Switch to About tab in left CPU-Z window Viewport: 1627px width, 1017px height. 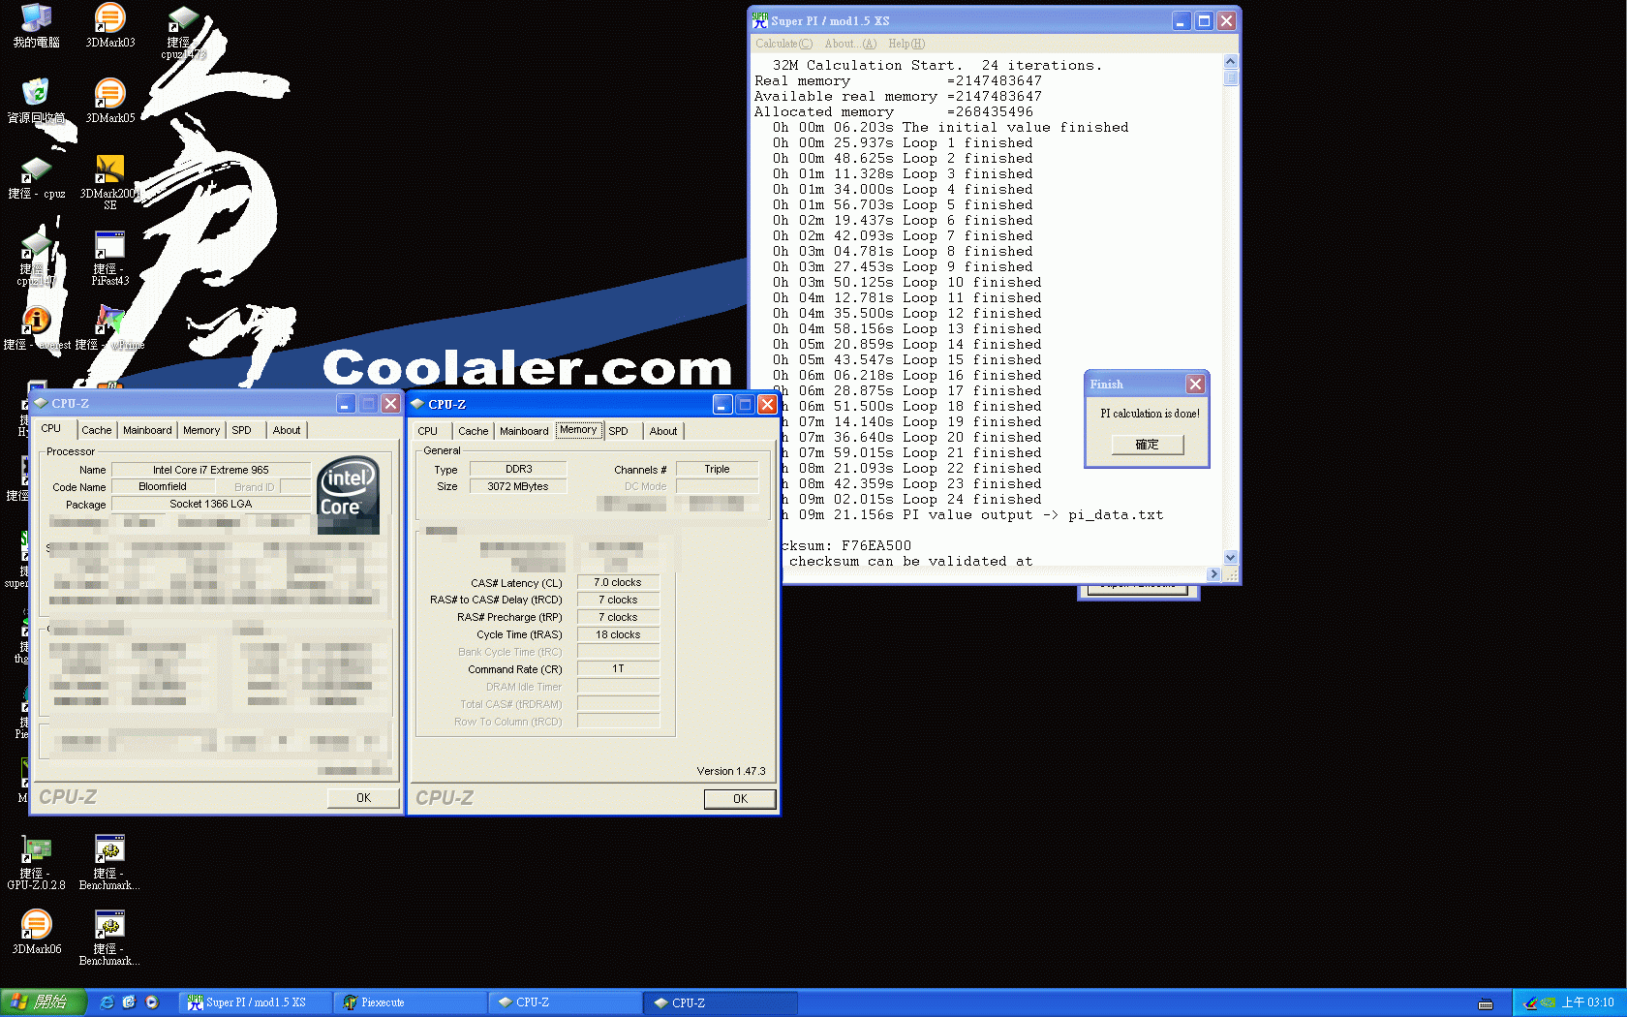[x=287, y=430]
